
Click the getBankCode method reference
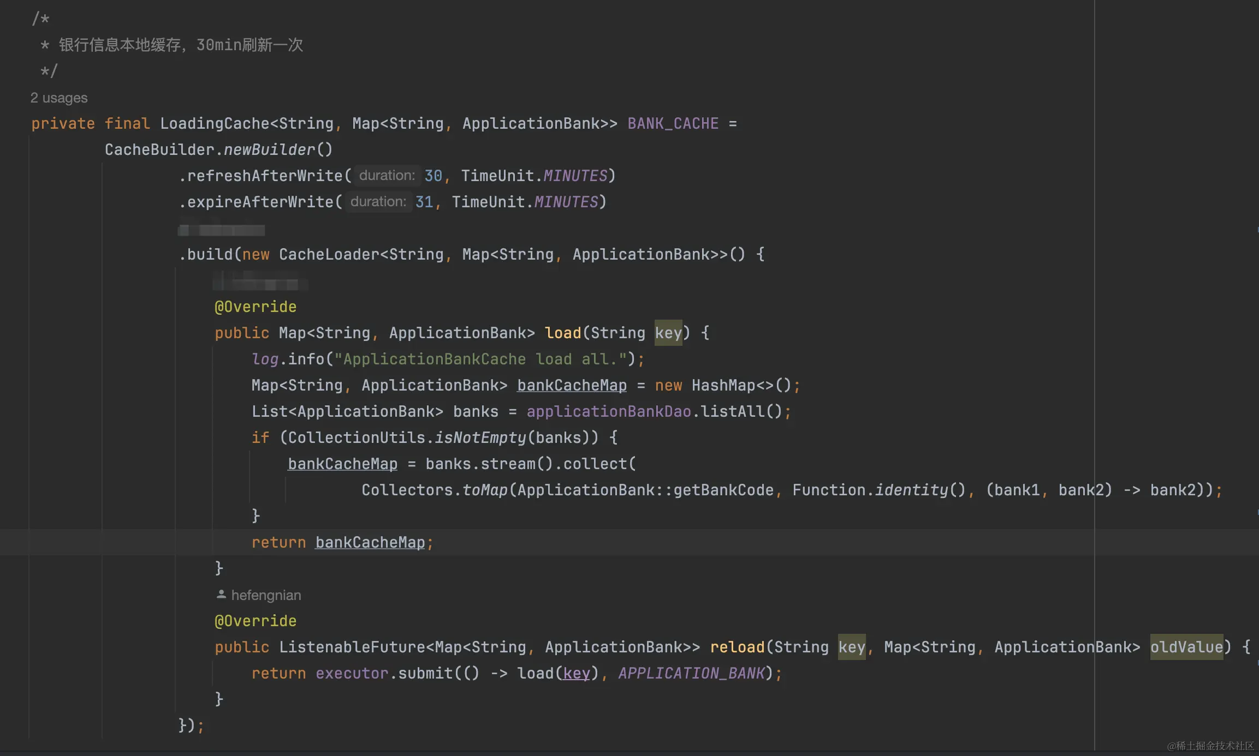(723, 490)
